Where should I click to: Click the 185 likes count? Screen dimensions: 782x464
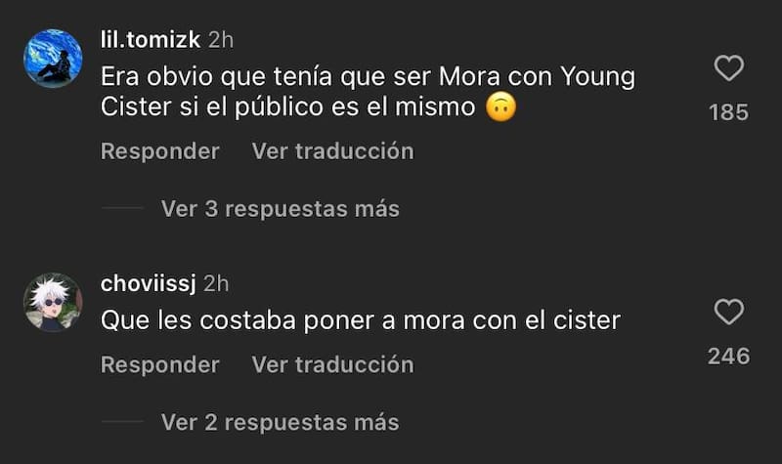click(728, 112)
